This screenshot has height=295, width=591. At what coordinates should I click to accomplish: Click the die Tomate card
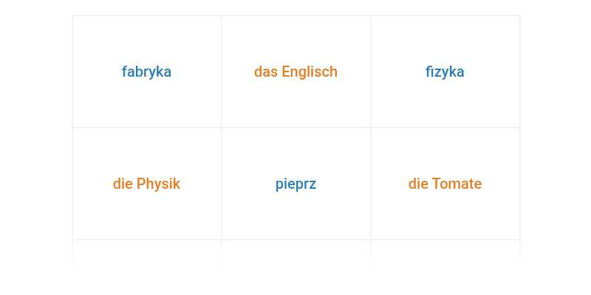click(445, 184)
